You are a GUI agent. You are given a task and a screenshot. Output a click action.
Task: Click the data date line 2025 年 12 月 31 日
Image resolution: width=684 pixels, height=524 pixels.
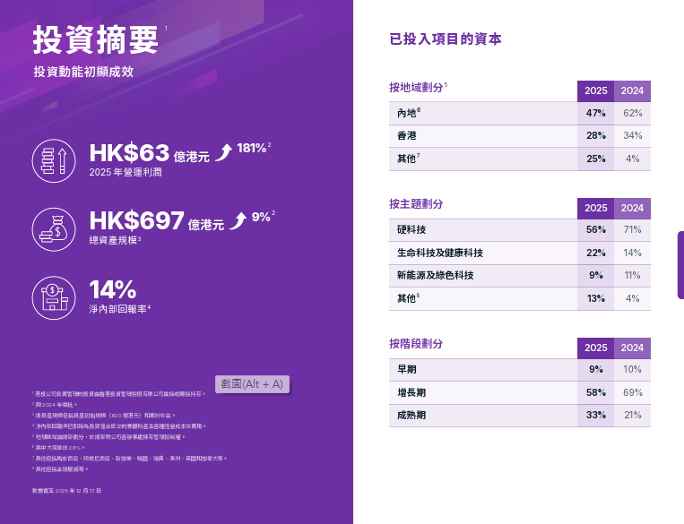click(66, 491)
